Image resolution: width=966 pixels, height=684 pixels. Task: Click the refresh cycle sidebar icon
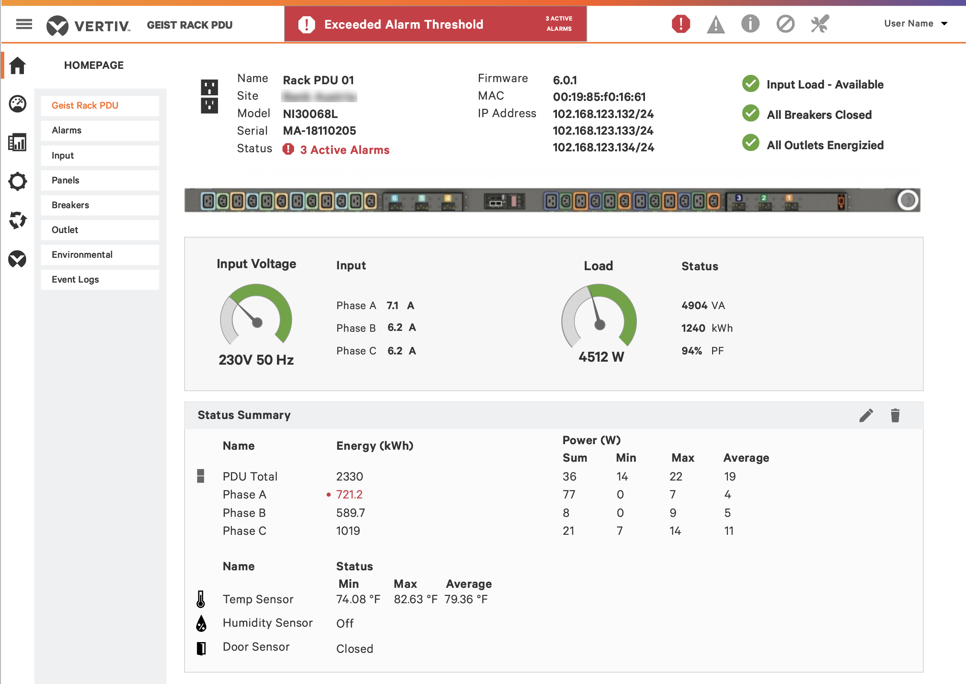(18, 220)
